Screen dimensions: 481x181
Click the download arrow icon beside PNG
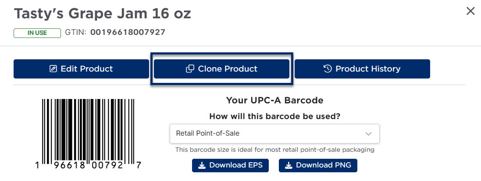point(289,165)
